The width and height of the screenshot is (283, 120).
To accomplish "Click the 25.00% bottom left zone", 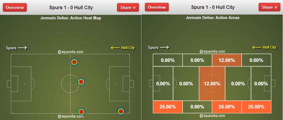I will click(168, 107).
